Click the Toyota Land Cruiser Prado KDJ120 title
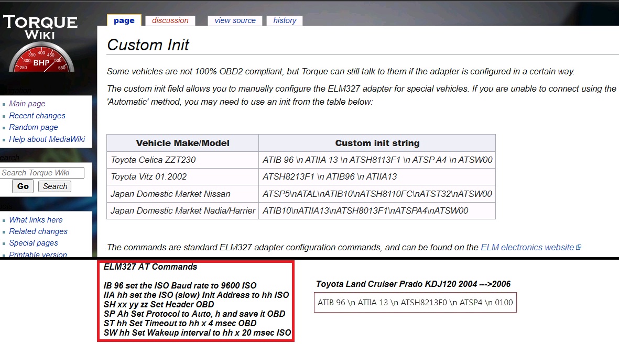The height and width of the screenshot is (344, 619). [x=414, y=284]
